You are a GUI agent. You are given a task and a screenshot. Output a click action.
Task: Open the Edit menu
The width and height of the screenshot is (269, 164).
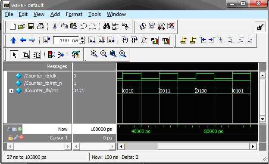(x=23, y=14)
